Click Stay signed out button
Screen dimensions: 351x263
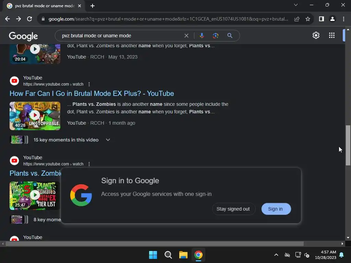[233, 209]
